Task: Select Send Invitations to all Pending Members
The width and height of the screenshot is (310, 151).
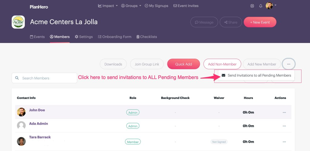Action: 256,75
